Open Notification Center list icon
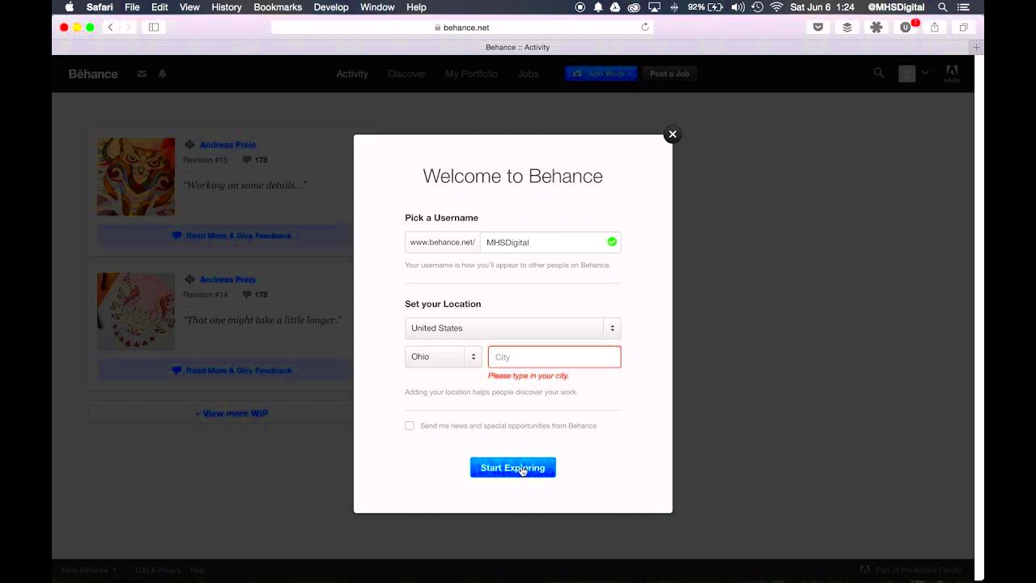1036x583 pixels. [963, 7]
